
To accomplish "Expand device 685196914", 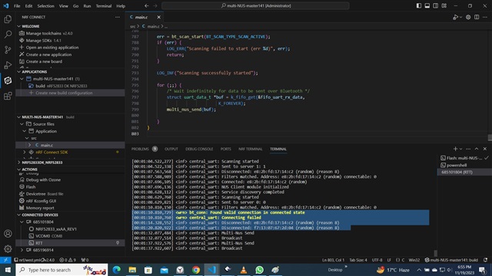I will [x=22, y=250].
